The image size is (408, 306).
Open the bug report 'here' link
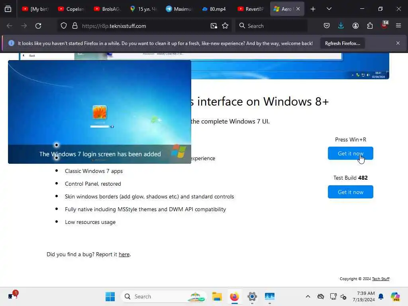click(124, 254)
